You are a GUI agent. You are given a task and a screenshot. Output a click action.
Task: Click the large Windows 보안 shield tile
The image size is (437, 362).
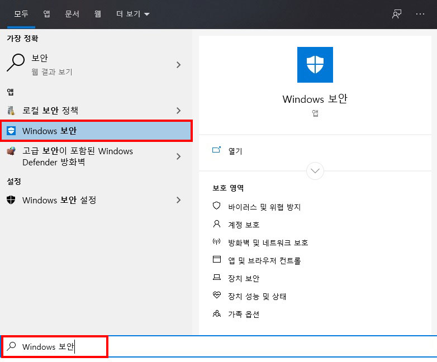pyautogui.click(x=315, y=65)
